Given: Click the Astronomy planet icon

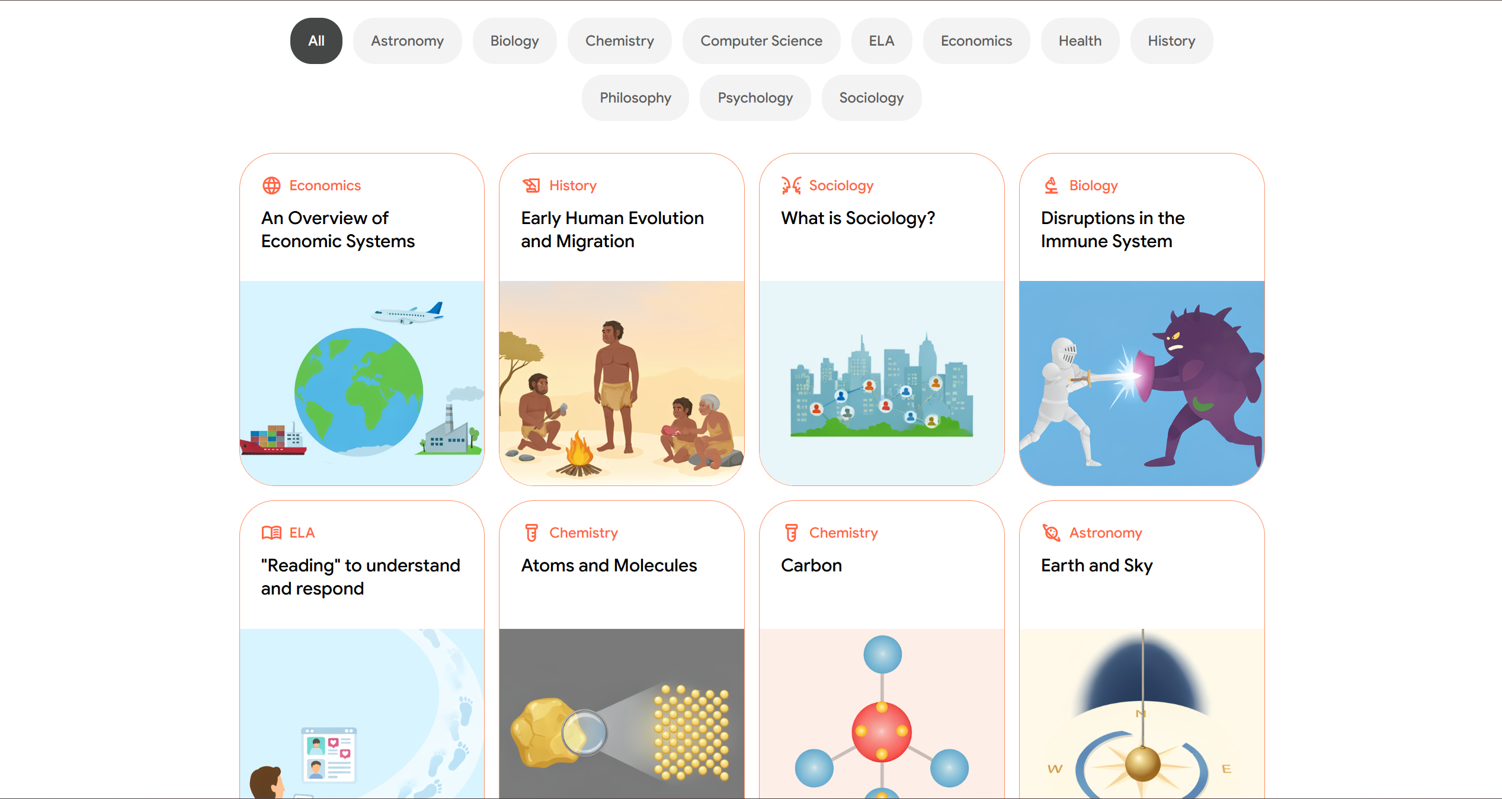Looking at the screenshot, I should coord(1051,533).
